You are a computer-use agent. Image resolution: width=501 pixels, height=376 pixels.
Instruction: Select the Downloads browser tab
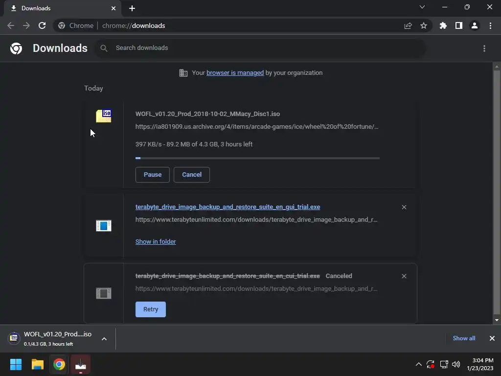coord(62,8)
